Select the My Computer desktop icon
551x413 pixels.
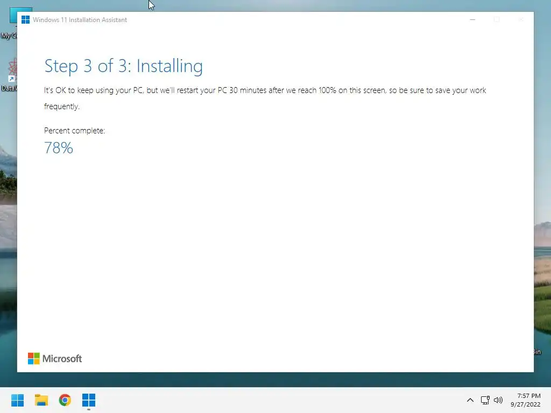pos(9,23)
